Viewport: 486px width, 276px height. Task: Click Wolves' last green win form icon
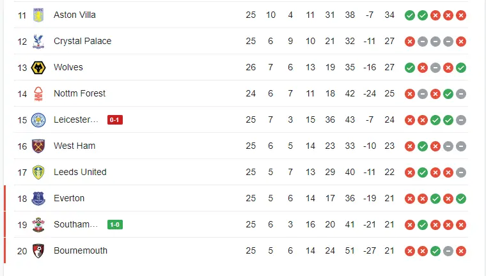click(x=461, y=67)
